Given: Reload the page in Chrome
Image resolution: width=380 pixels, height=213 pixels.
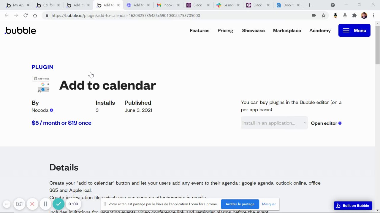Looking at the screenshot, I should pyautogui.click(x=26, y=15).
